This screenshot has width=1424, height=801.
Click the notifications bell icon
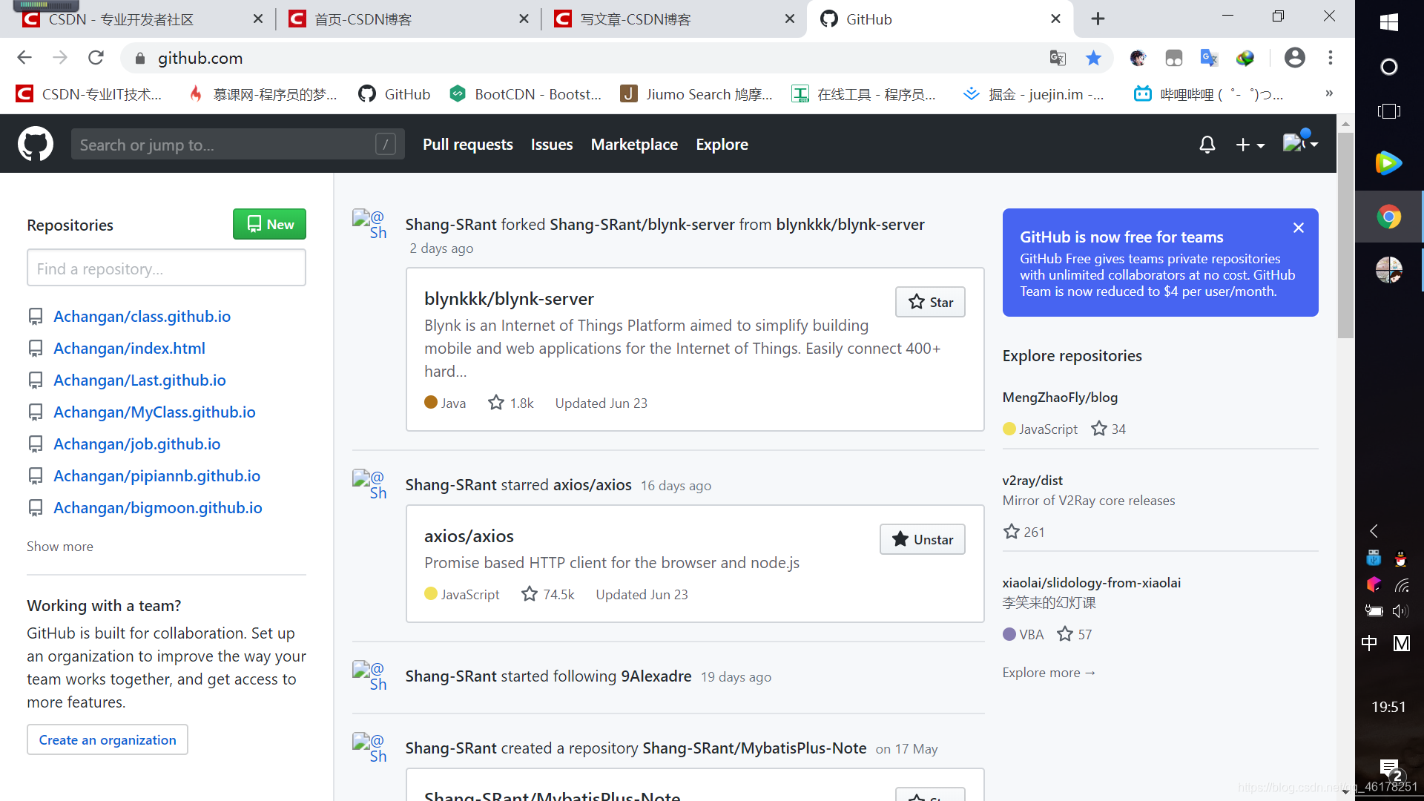click(1208, 145)
